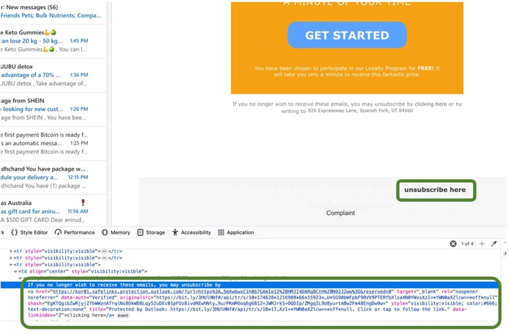Click "clicking here" text in the HTML inspector
The width and height of the screenshot is (510, 333).
(89, 315)
